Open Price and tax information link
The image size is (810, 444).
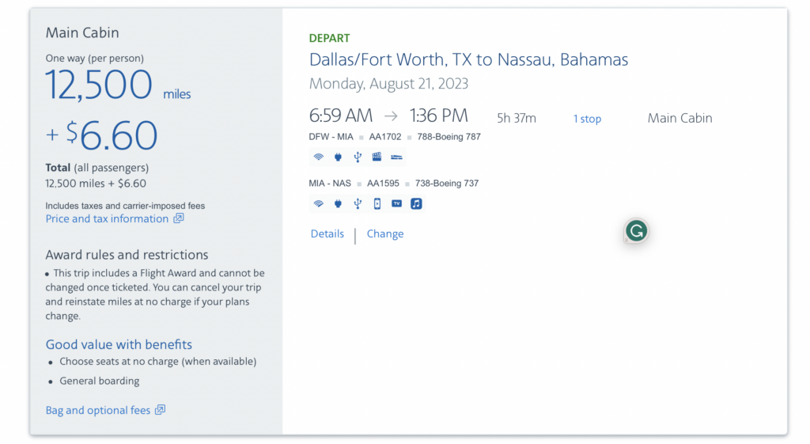107,218
